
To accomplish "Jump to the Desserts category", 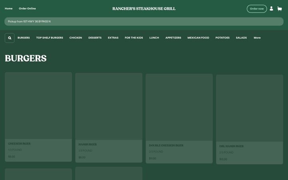I will 95,38.
